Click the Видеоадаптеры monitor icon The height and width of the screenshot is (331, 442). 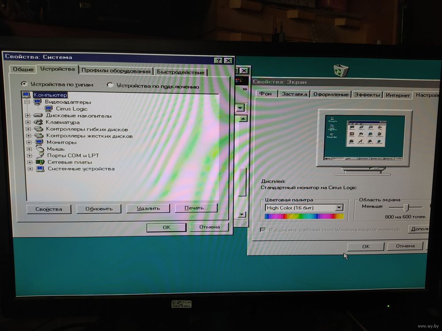pyautogui.click(x=38, y=102)
